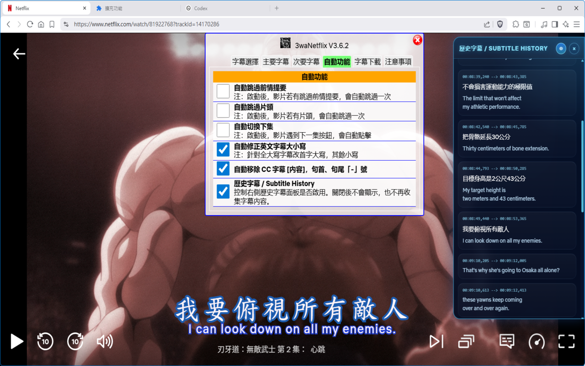
Task: Switch to 主要字幕 tab
Action: [276, 62]
